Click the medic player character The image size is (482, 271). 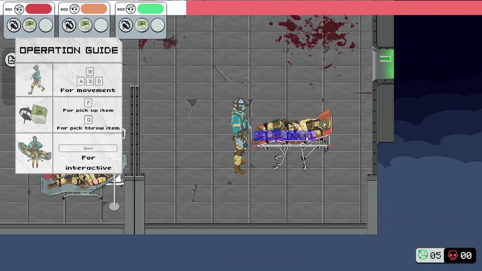(240, 135)
